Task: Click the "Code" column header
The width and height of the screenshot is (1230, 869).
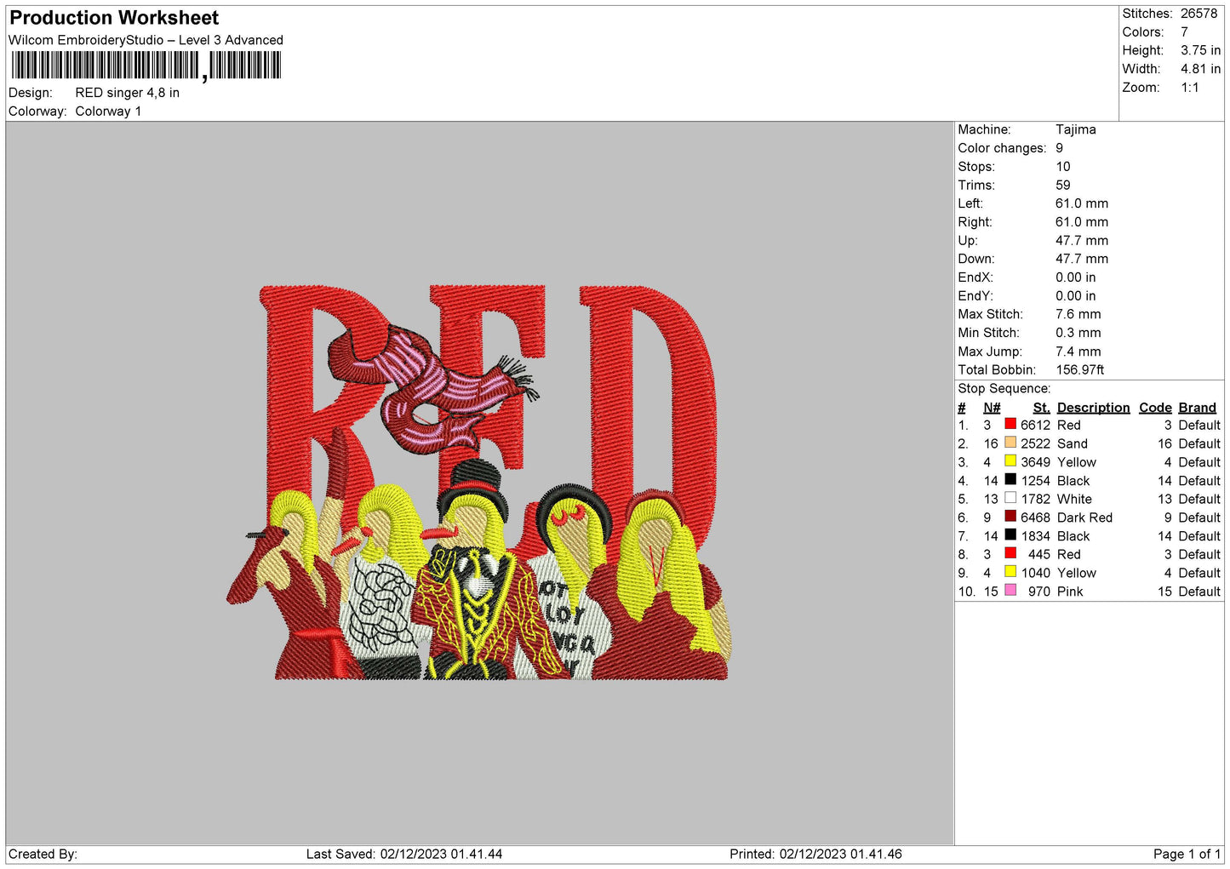Action: coord(1155,408)
